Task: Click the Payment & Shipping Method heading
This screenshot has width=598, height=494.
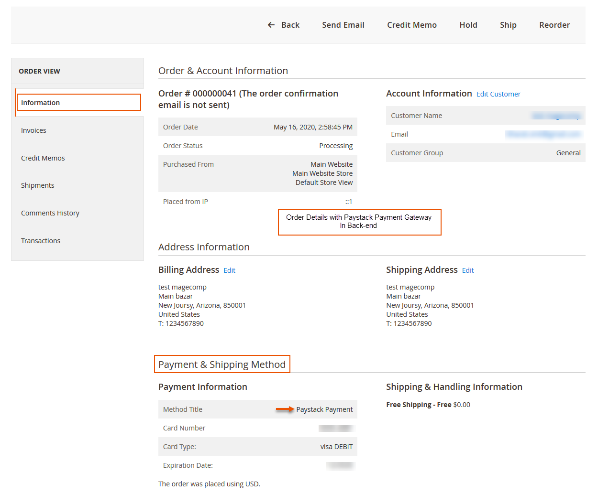Action: coord(221,364)
